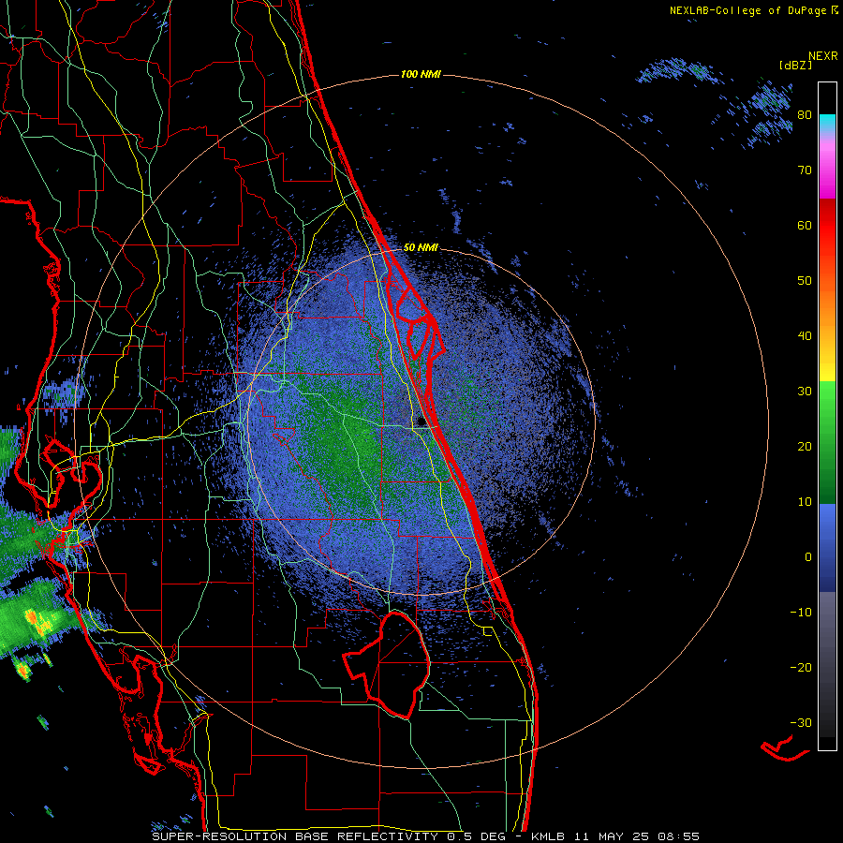The width and height of the screenshot is (843, 843).
Task: Select the 70 value on the dBZ scale
Action: pos(805,170)
